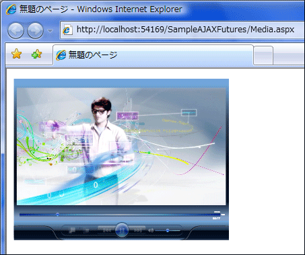Click the Internet Explorer title bar icon

click(11, 9)
